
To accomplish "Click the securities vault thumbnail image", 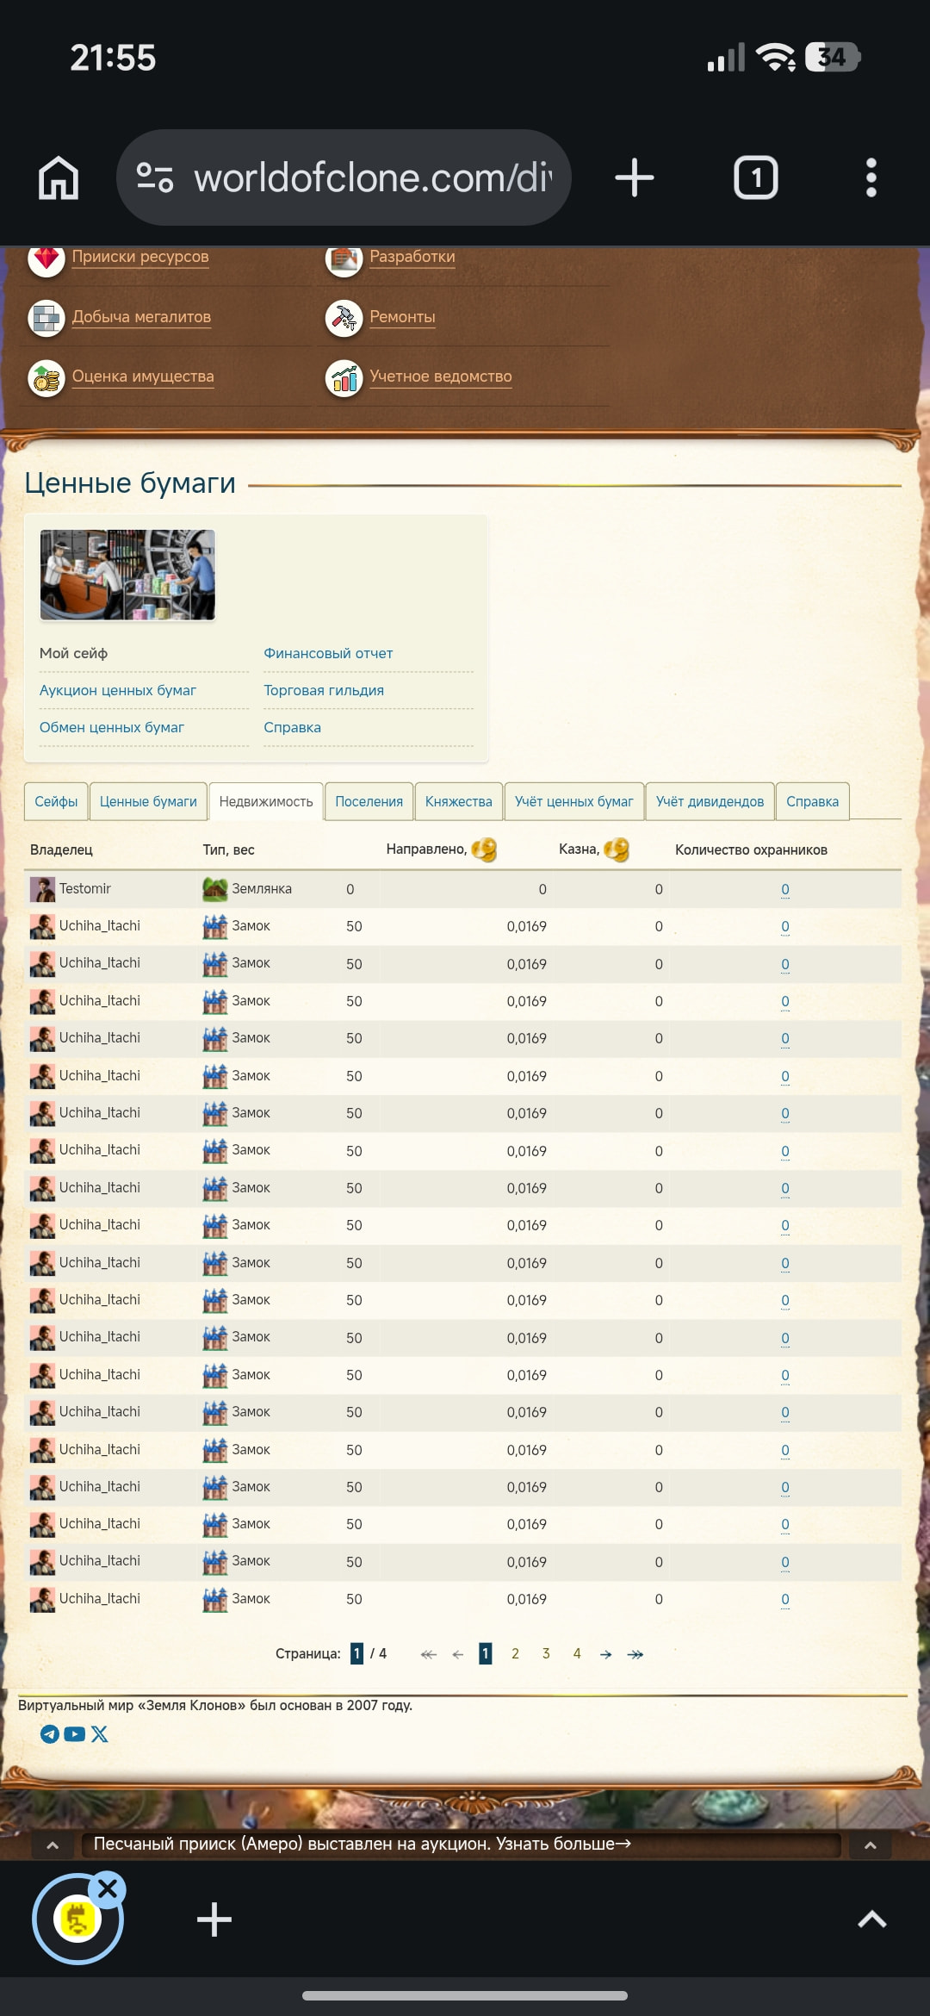I will (127, 575).
